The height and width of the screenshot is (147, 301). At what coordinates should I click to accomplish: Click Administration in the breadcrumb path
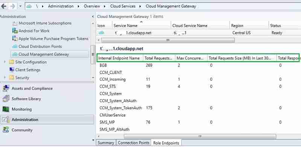pyautogui.click(x=61, y=6)
